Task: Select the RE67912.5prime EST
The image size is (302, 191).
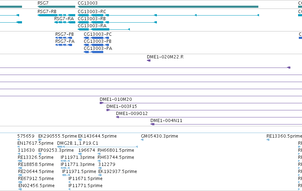Action: pos(36,179)
